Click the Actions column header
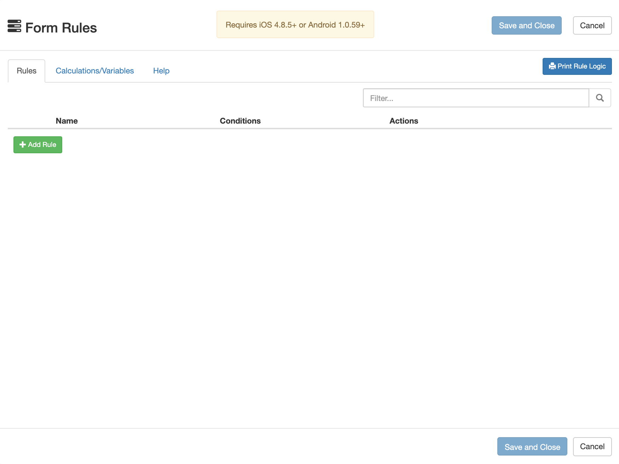Image resolution: width=619 pixels, height=464 pixels. 404,121
